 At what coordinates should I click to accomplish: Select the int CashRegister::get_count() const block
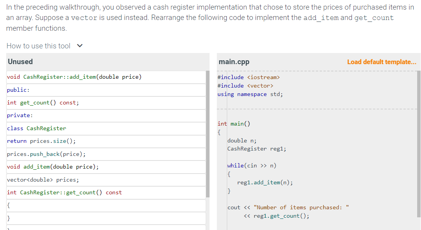pos(61,192)
